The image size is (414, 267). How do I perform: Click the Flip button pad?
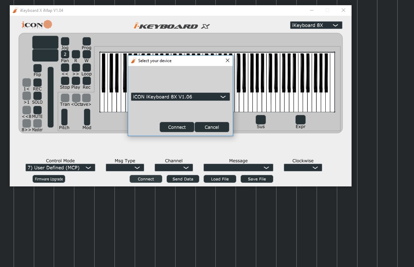click(x=37, y=68)
